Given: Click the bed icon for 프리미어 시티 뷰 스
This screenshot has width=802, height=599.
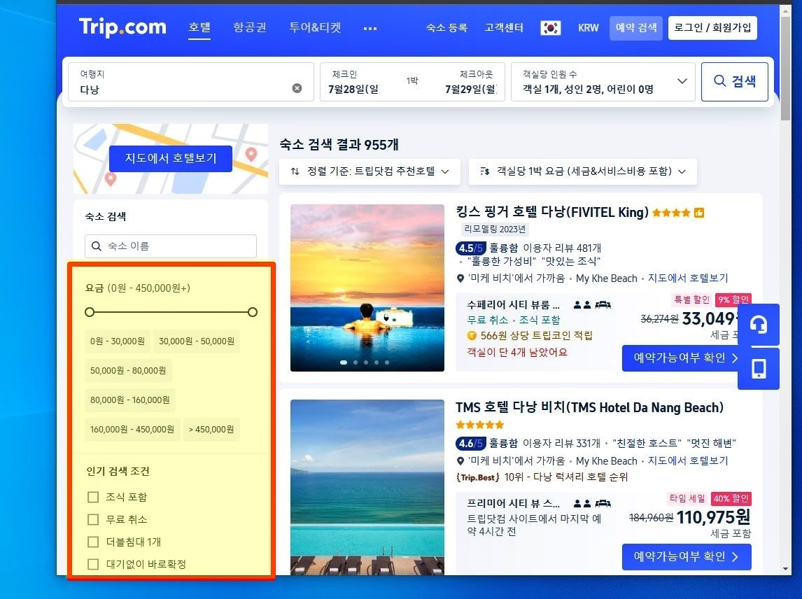Looking at the screenshot, I should (x=603, y=503).
